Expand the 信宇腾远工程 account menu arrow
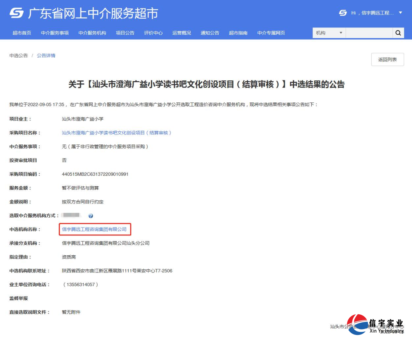Screen dimensions: 412x341 [400, 13]
